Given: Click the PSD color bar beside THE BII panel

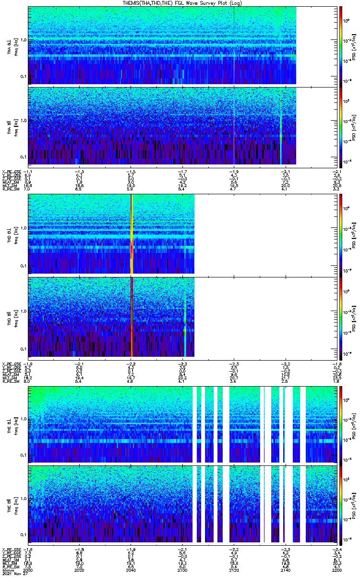Looking at the screenshot, I should click(341, 505).
